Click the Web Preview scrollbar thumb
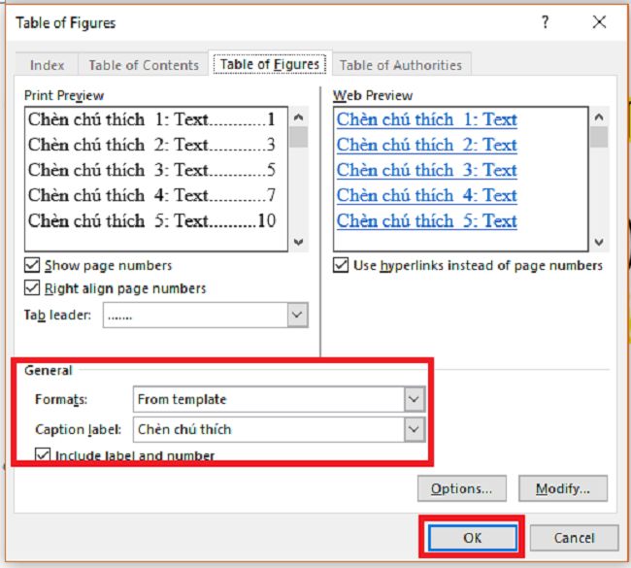Screen dimensions: 631x568 599,137
